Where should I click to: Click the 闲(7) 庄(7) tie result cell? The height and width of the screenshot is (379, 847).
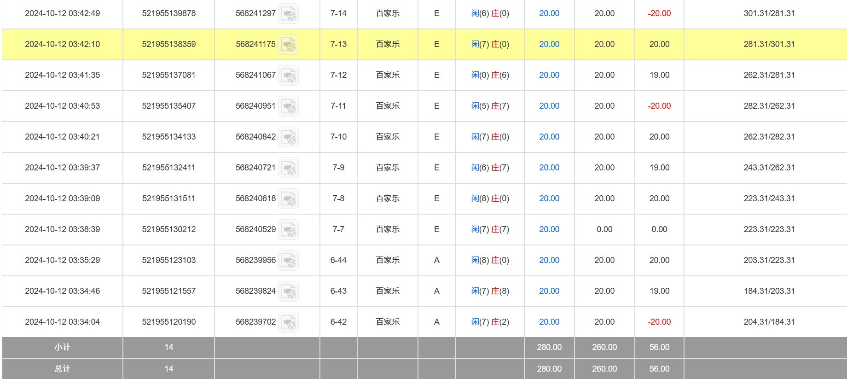pos(490,229)
